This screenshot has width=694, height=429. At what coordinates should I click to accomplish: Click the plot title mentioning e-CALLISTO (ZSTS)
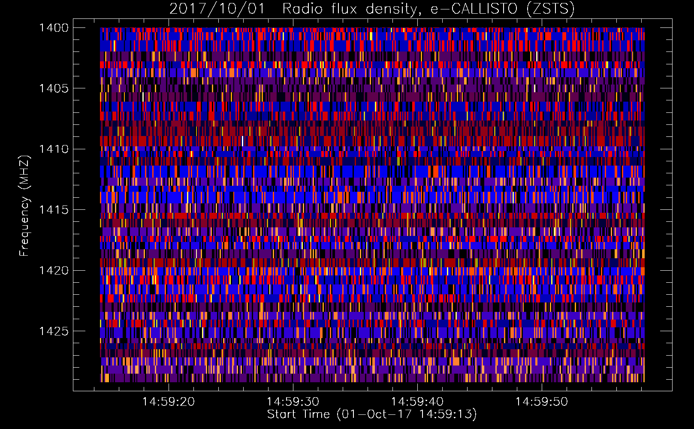click(x=372, y=9)
